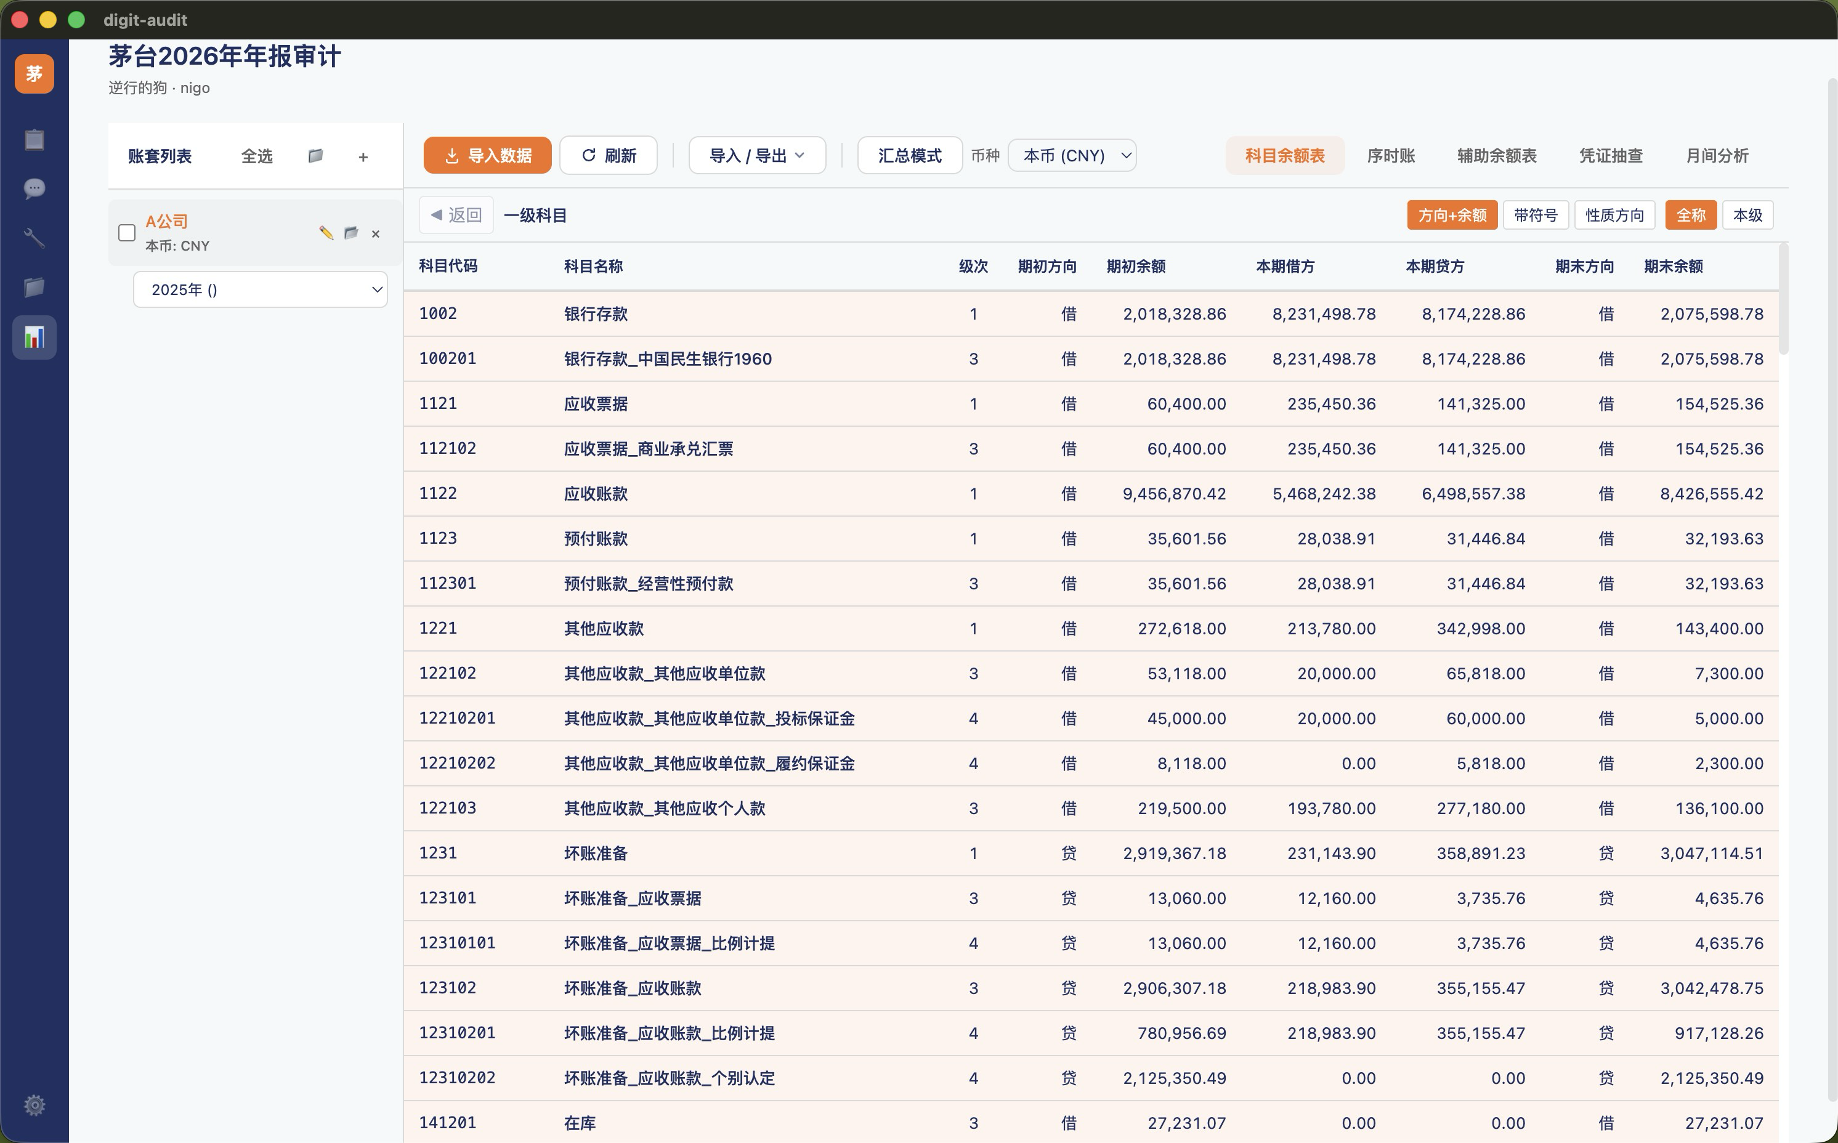Viewport: 1838px width, 1143px height.
Task: Select row 1121 应收票据
Action: 1091,403
